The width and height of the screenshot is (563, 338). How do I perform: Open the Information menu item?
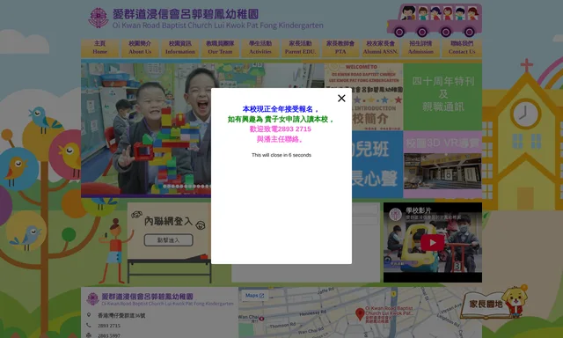[179, 48]
